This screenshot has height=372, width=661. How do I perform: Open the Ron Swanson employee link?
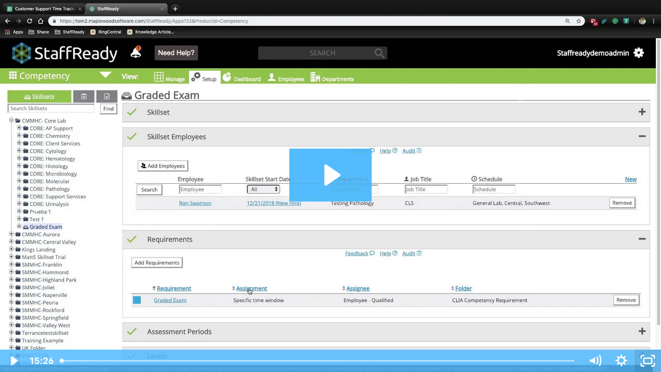point(195,203)
